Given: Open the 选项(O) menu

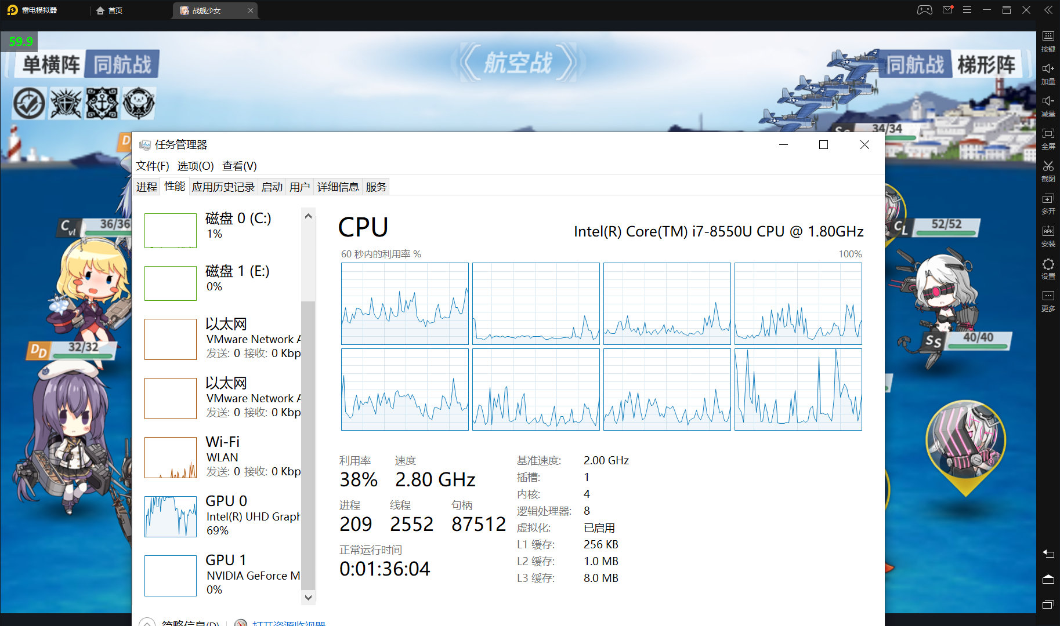Looking at the screenshot, I should coord(196,166).
